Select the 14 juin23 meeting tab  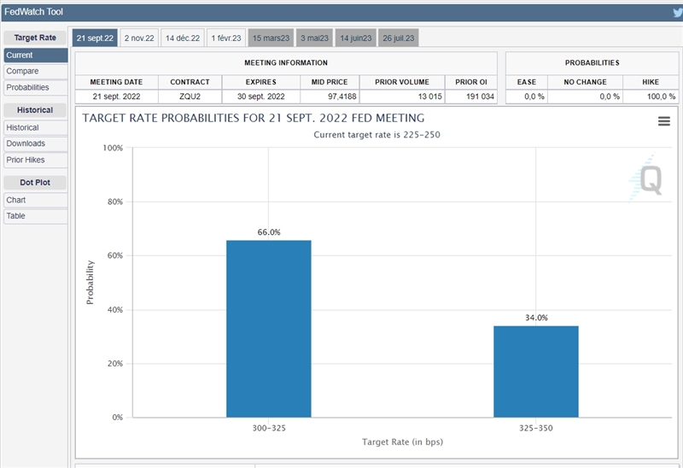coord(355,38)
